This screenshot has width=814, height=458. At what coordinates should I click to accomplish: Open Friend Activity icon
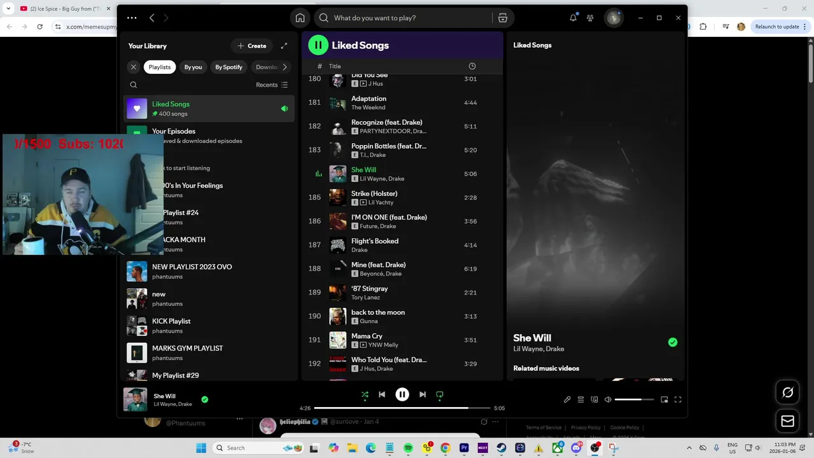click(x=590, y=18)
